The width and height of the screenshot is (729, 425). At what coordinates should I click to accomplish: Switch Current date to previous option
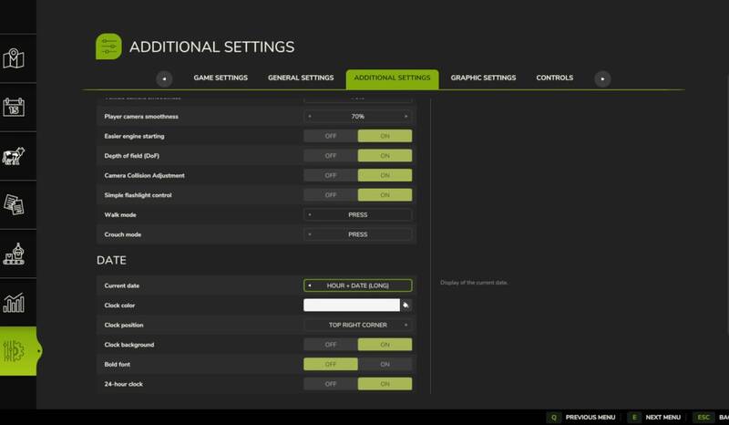coord(310,285)
